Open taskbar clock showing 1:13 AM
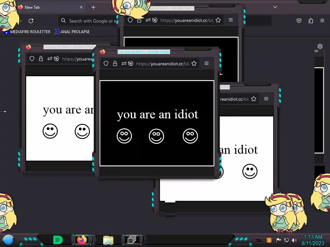The image size is (330, 247). (x=313, y=240)
